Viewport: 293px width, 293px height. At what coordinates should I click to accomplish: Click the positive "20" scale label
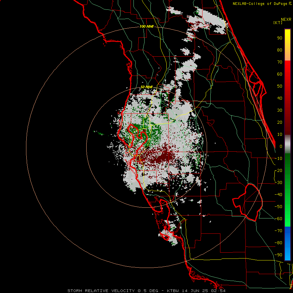coord(280,122)
